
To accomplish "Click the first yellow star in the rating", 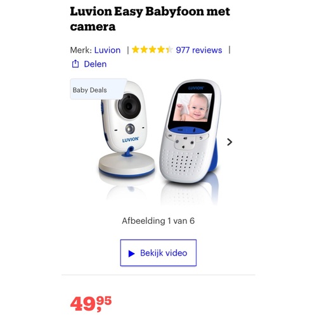I will (136, 50).
